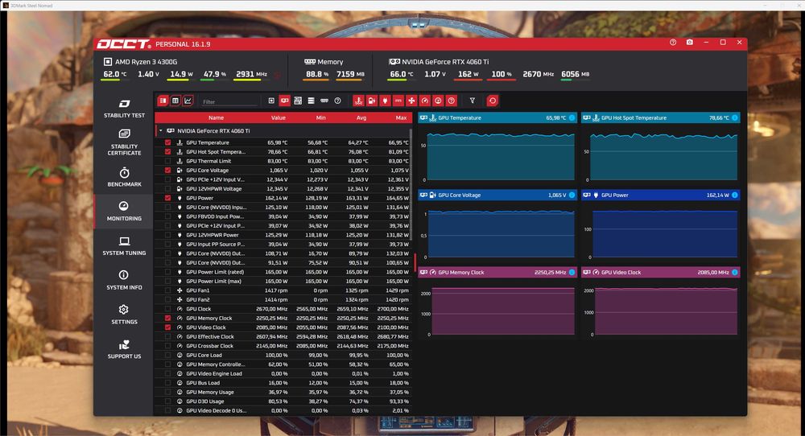Switch to split table-and-graph view
This screenshot has height=436, width=805.
coord(163,101)
